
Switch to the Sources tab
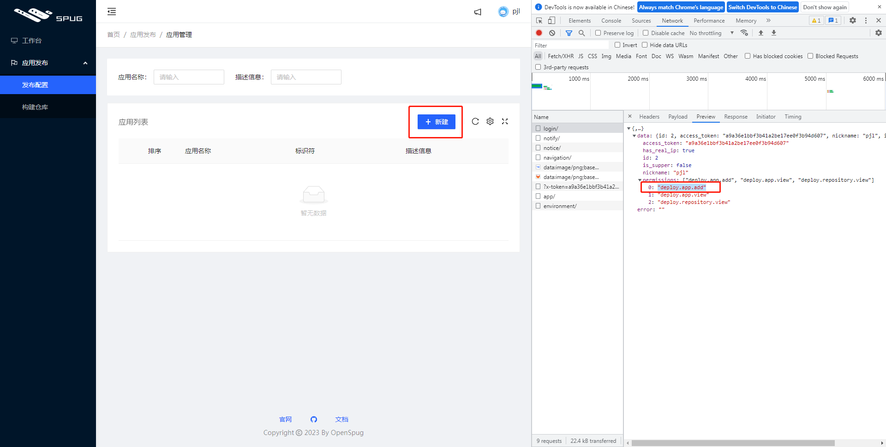click(641, 20)
